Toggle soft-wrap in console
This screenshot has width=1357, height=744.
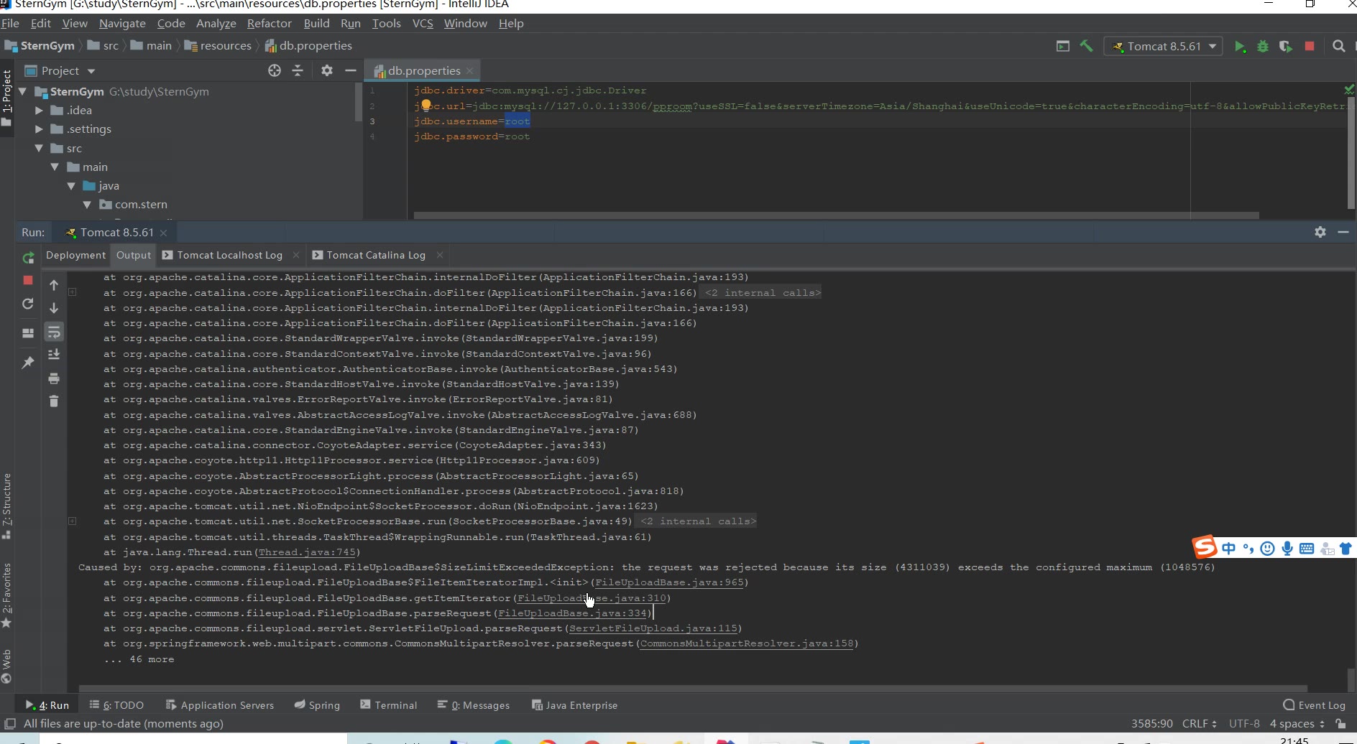click(x=54, y=331)
